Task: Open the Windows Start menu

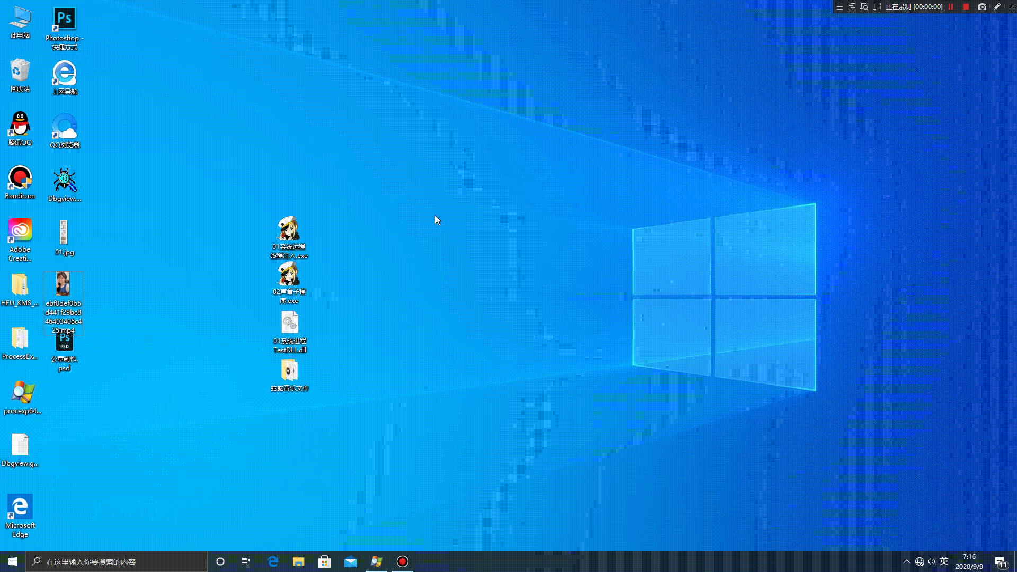Action: point(13,561)
